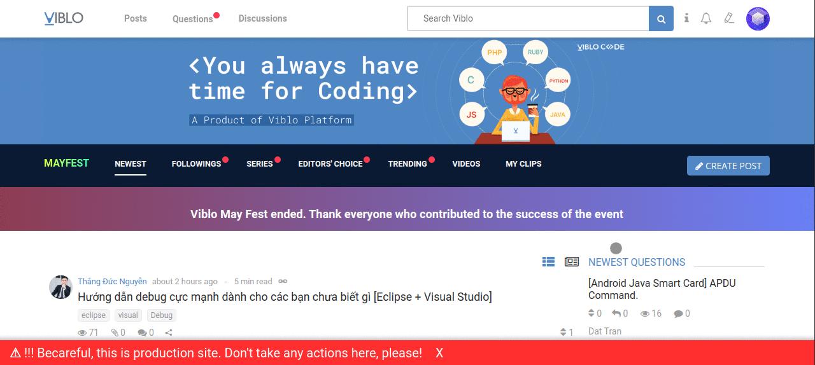The height and width of the screenshot is (365, 815).
Task: Click the post vote score arrows icon
Action: pyautogui.click(x=563, y=332)
